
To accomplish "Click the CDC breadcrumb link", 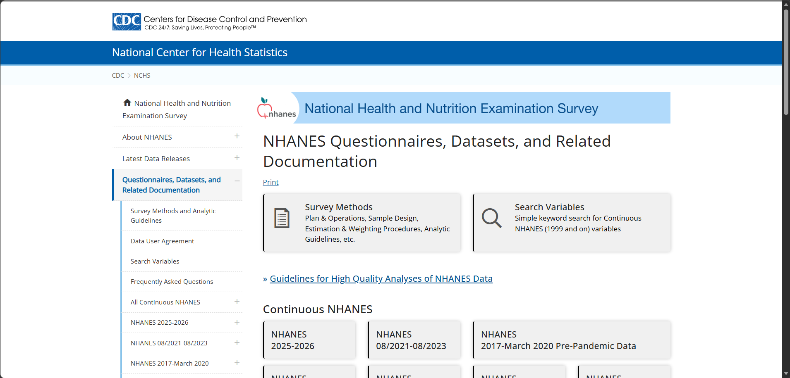I will (118, 76).
